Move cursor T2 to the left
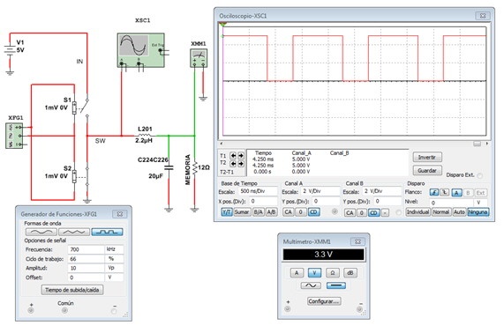 (233, 164)
